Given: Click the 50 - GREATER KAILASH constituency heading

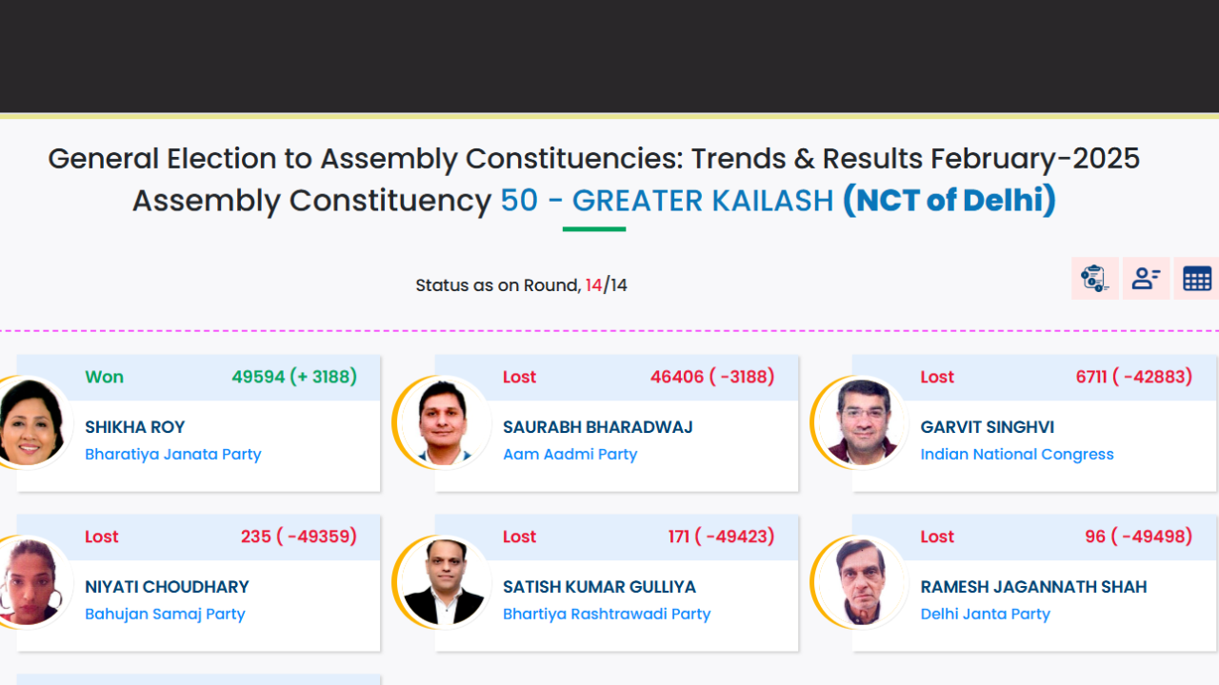Looking at the screenshot, I should [667, 201].
